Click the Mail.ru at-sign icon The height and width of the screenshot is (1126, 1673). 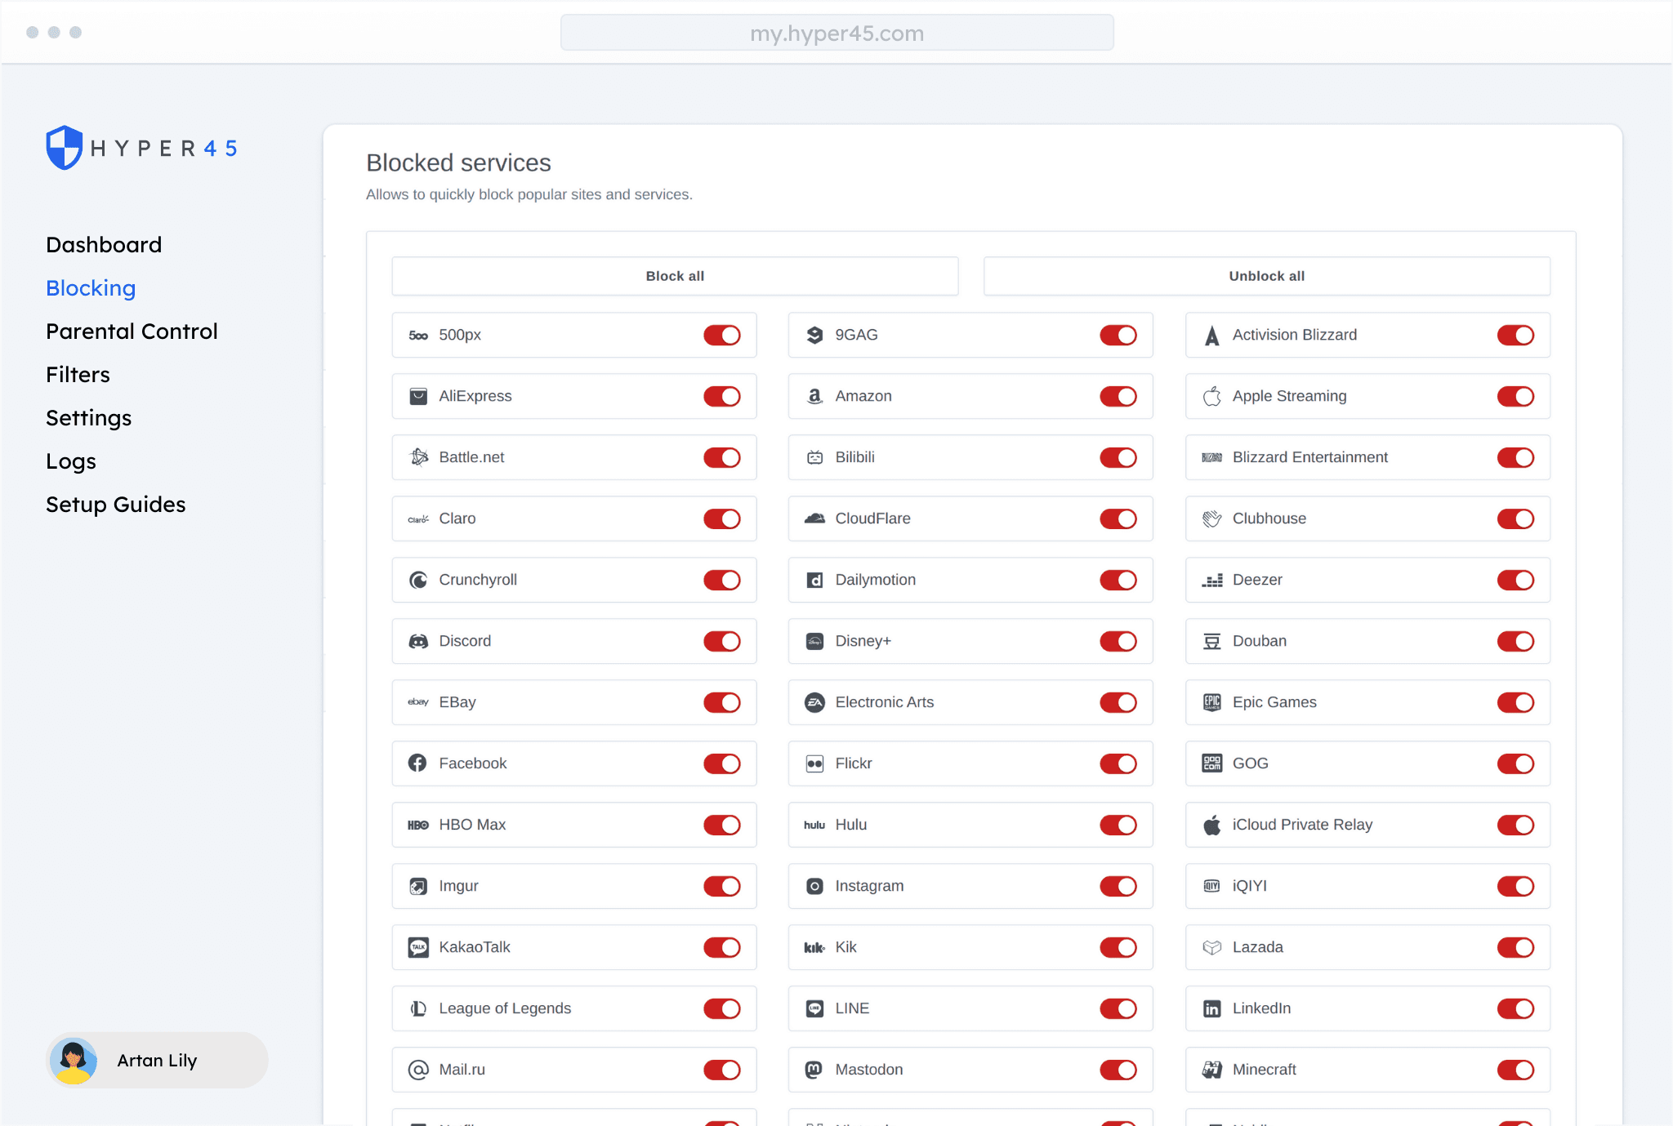coord(418,1070)
